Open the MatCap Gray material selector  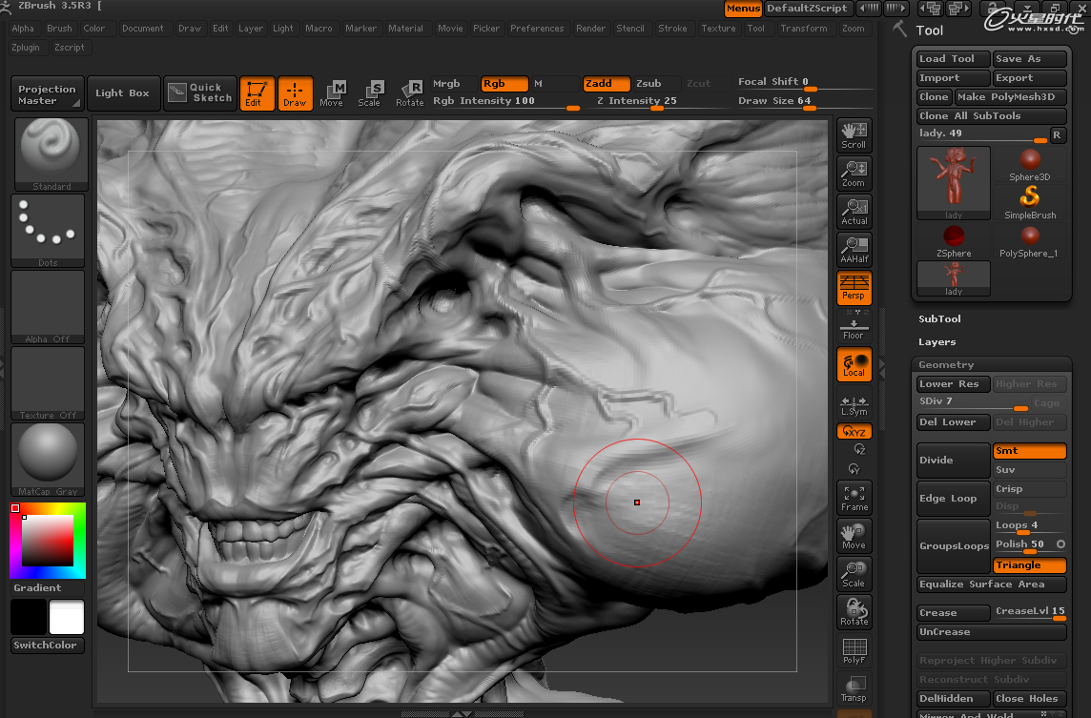(48, 460)
